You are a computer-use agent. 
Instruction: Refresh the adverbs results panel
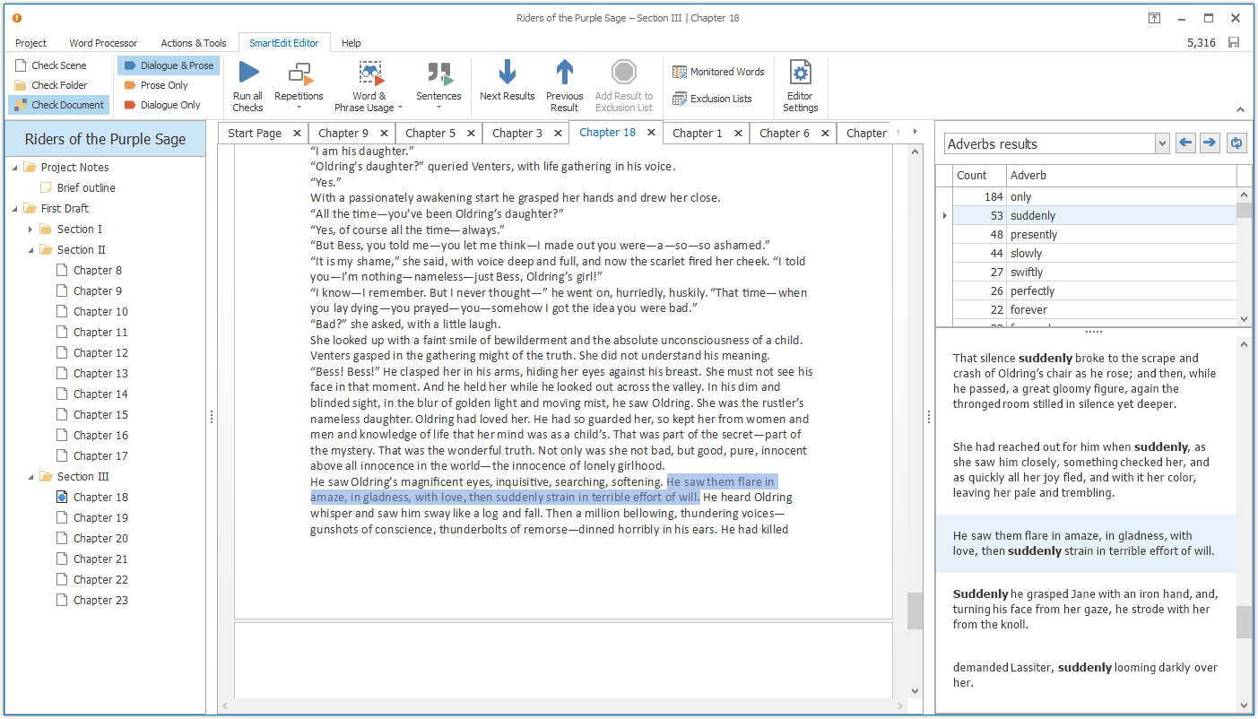point(1236,143)
